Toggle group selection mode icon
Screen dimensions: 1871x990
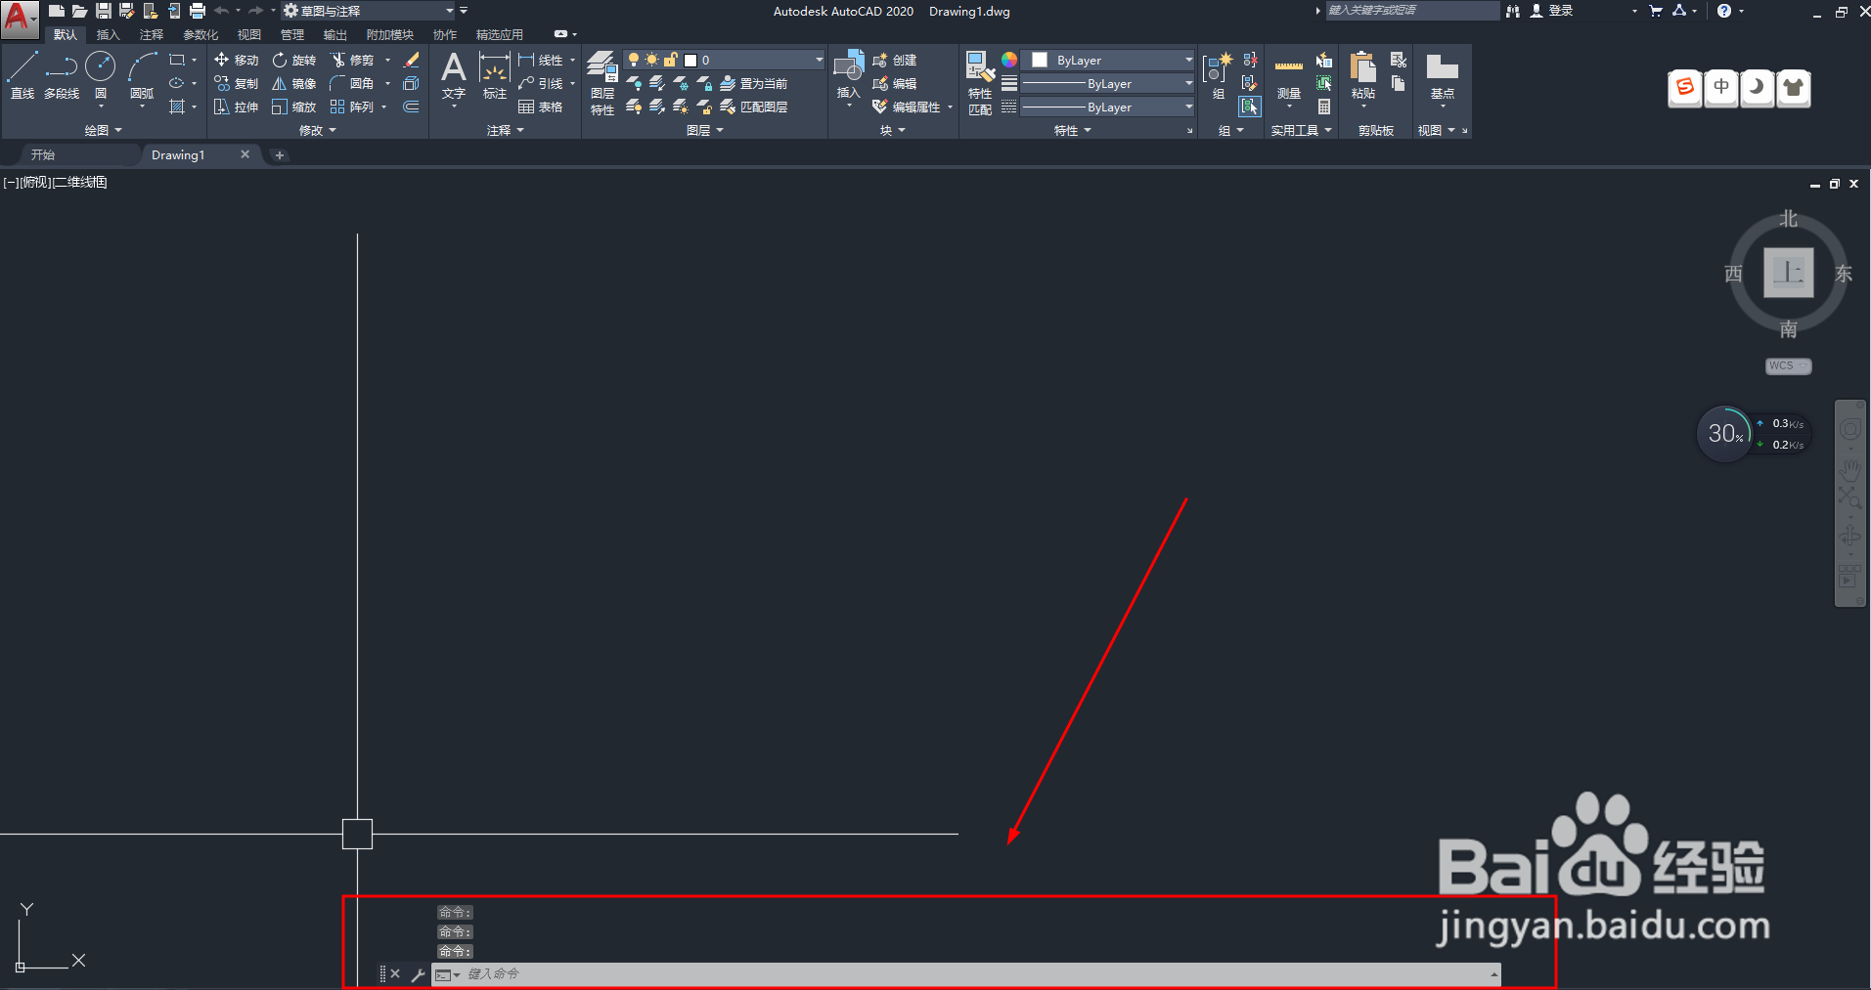1250,107
